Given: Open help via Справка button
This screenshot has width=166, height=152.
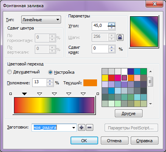Looking at the screenshot, I should tap(144, 141).
